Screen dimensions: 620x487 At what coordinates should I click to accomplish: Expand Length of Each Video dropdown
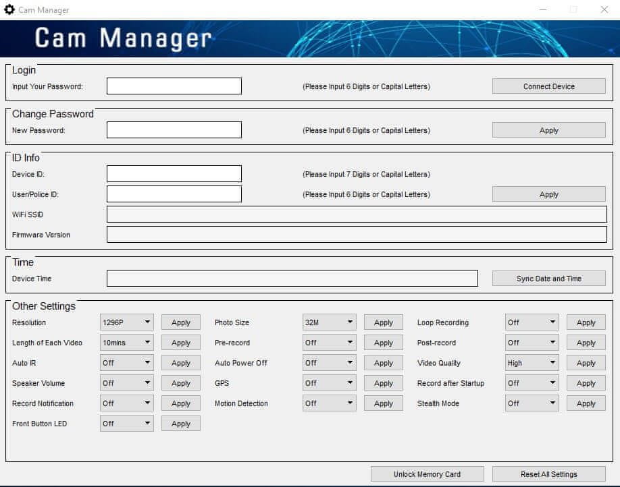pos(127,343)
